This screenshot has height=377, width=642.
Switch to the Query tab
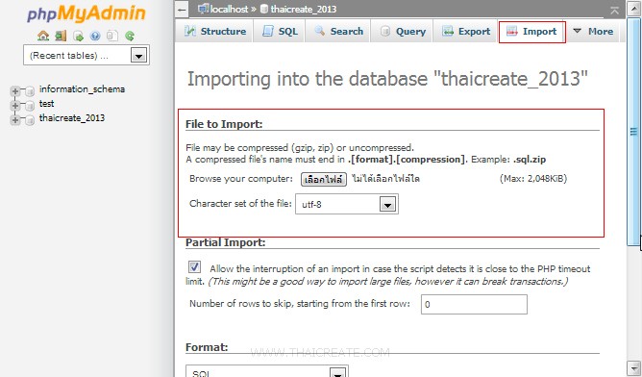pos(403,31)
